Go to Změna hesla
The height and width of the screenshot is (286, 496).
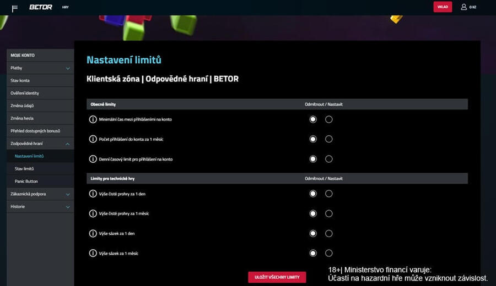pos(40,118)
